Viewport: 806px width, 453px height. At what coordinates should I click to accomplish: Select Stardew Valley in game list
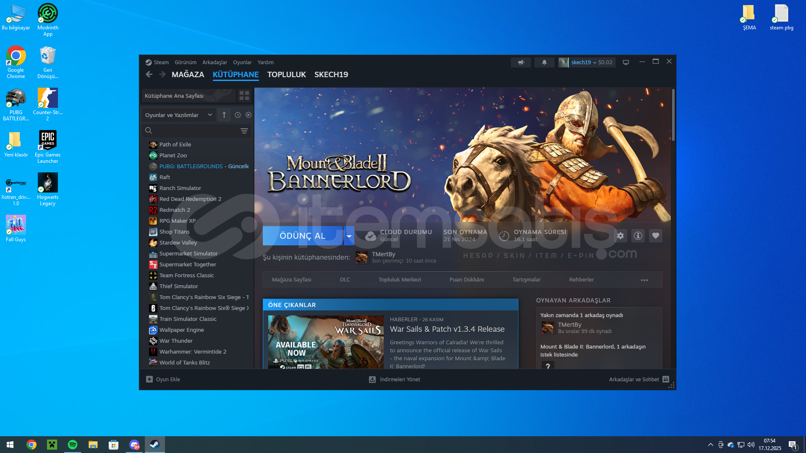click(178, 243)
